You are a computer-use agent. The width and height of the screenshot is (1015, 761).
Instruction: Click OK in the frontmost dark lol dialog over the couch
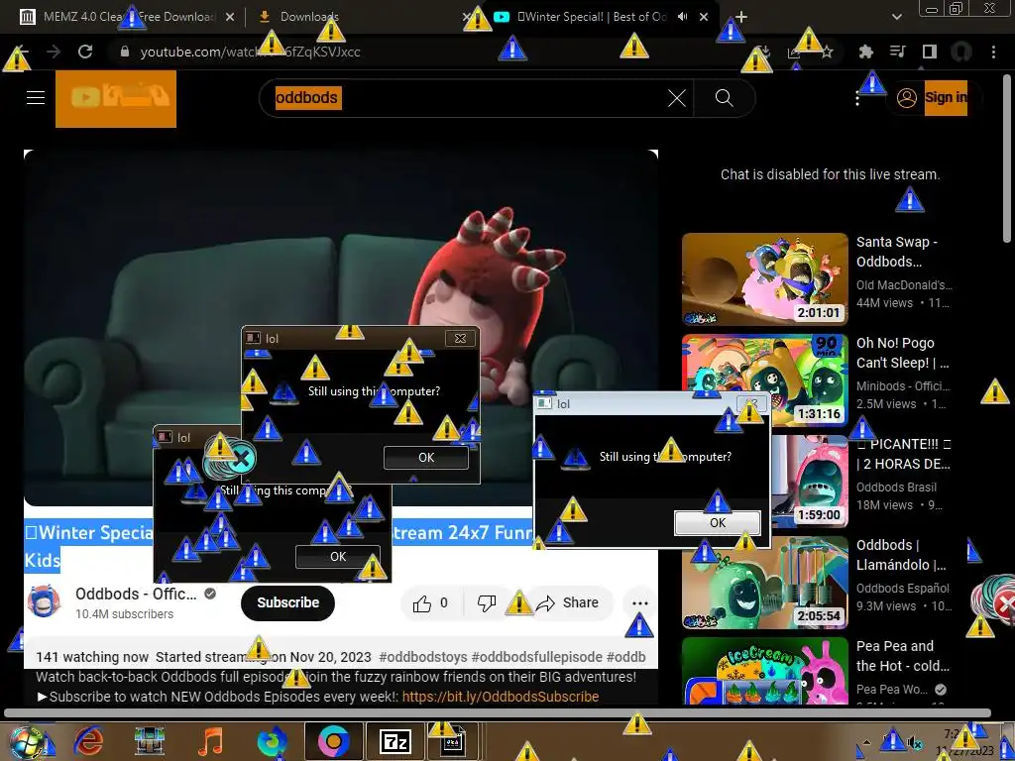426,458
